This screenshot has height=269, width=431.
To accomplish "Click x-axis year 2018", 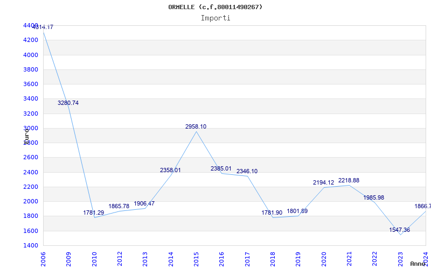I will point(273,259).
